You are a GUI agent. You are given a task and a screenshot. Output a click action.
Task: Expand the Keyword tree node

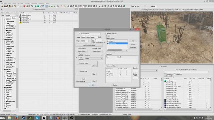click(x=5, y=20)
